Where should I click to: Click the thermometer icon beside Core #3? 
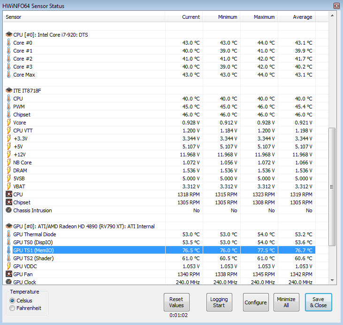coord(8,67)
